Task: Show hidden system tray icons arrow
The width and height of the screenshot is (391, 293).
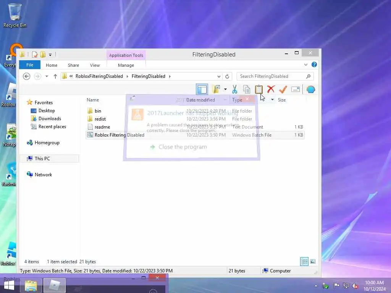Action: pyautogui.click(x=316, y=286)
